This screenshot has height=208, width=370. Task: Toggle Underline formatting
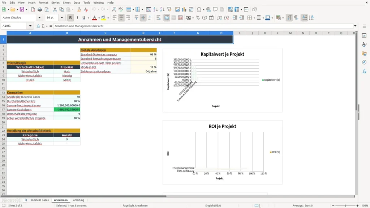[84, 18]
